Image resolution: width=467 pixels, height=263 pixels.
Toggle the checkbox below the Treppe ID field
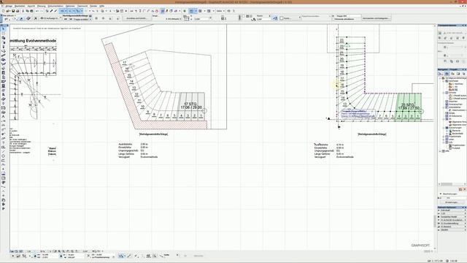pyautogui.click(x=333, y=19)
